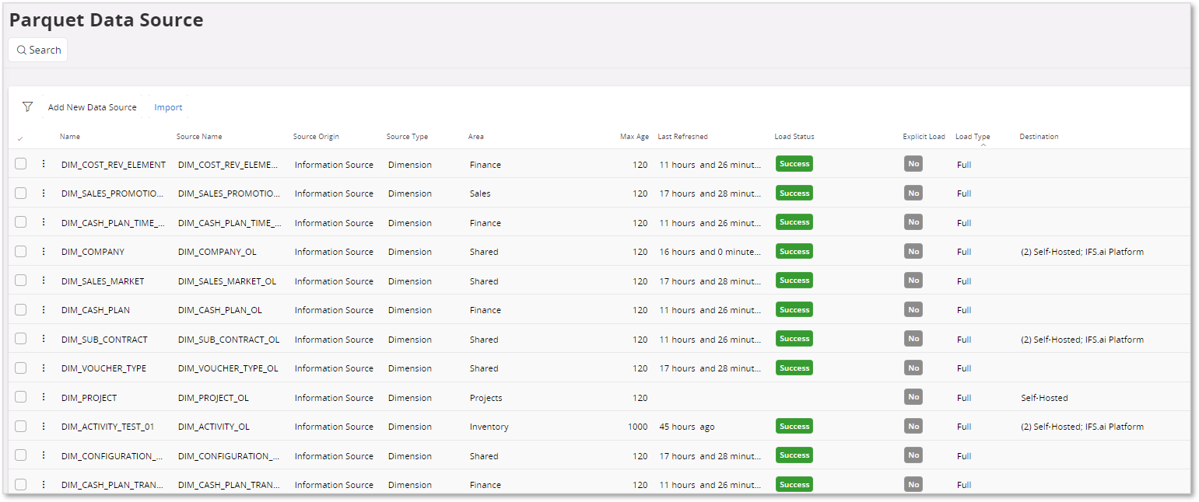Click the Search magnifier icon
This screenshot has width=1199, height=502.
(x=21, y=49)
